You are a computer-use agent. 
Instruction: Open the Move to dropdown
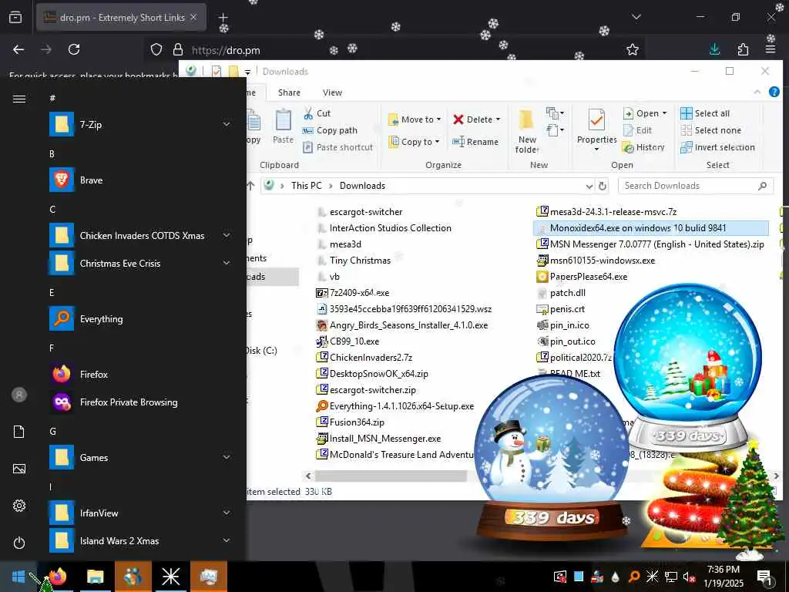415,119
